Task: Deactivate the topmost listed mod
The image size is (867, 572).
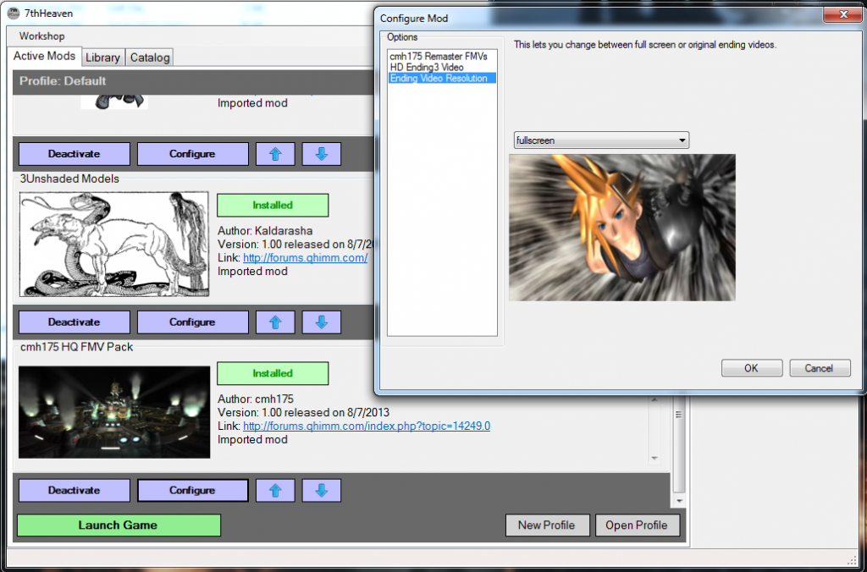Action: (75, 154)
